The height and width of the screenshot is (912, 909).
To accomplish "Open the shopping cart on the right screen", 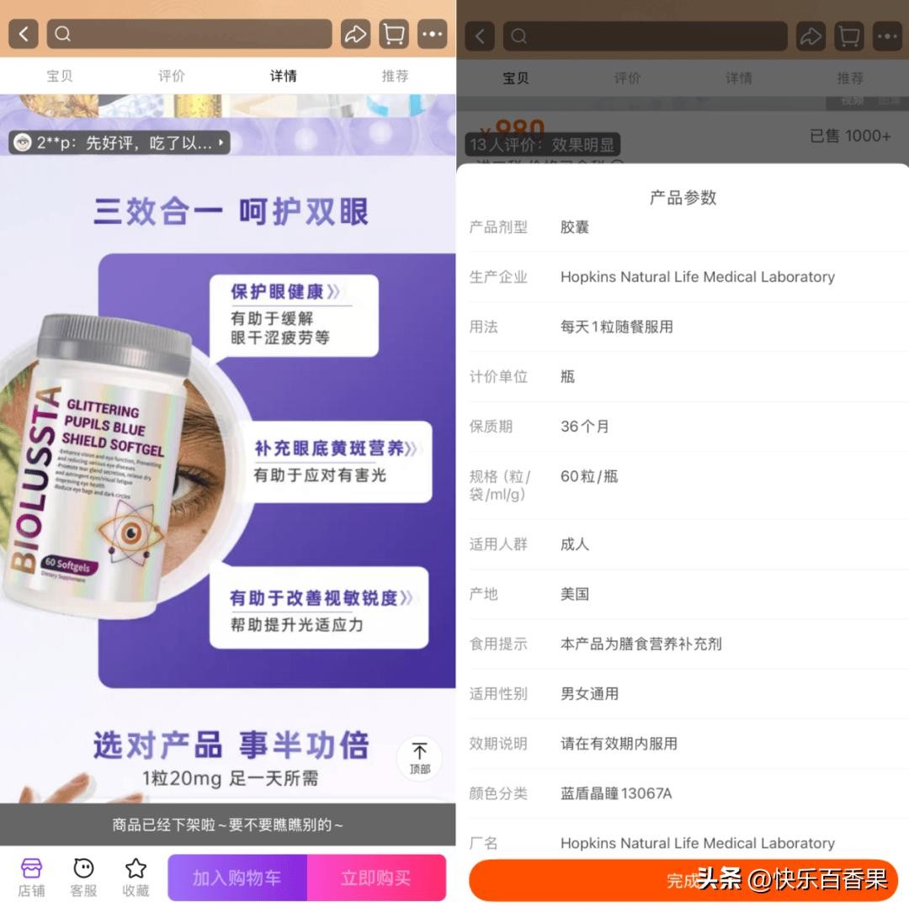I will [848, 36].
